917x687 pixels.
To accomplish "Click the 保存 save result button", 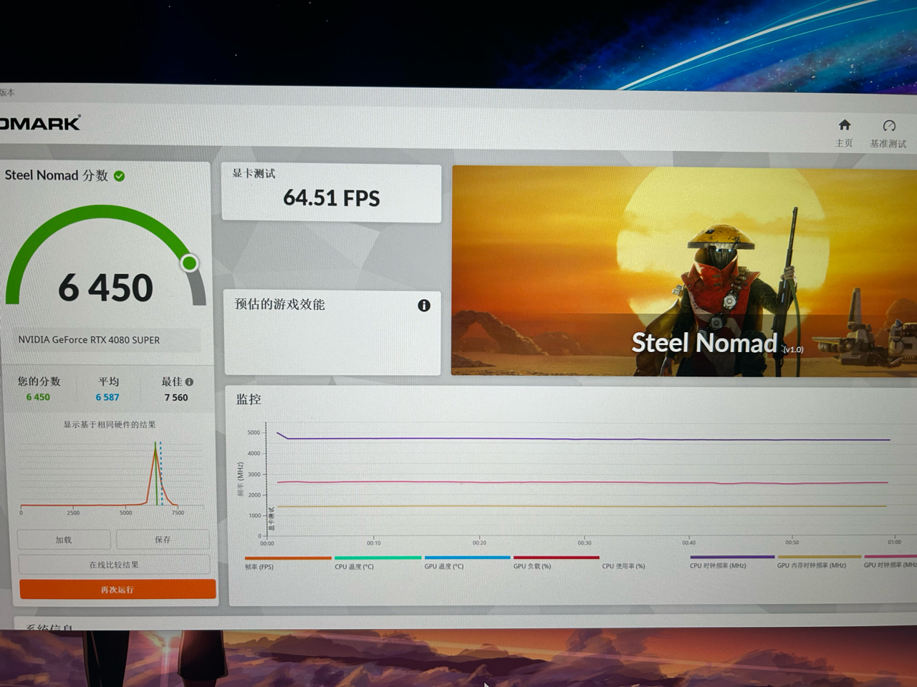I will tap(162, 539).
